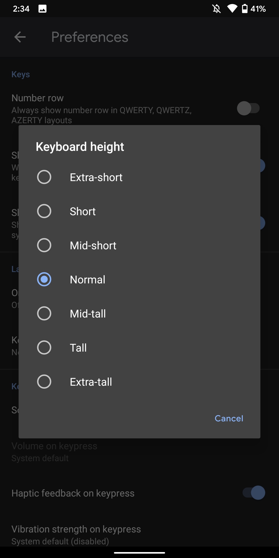Open Volume on keypress setting
Screen dimensions: 279x558
pos(139,452)
